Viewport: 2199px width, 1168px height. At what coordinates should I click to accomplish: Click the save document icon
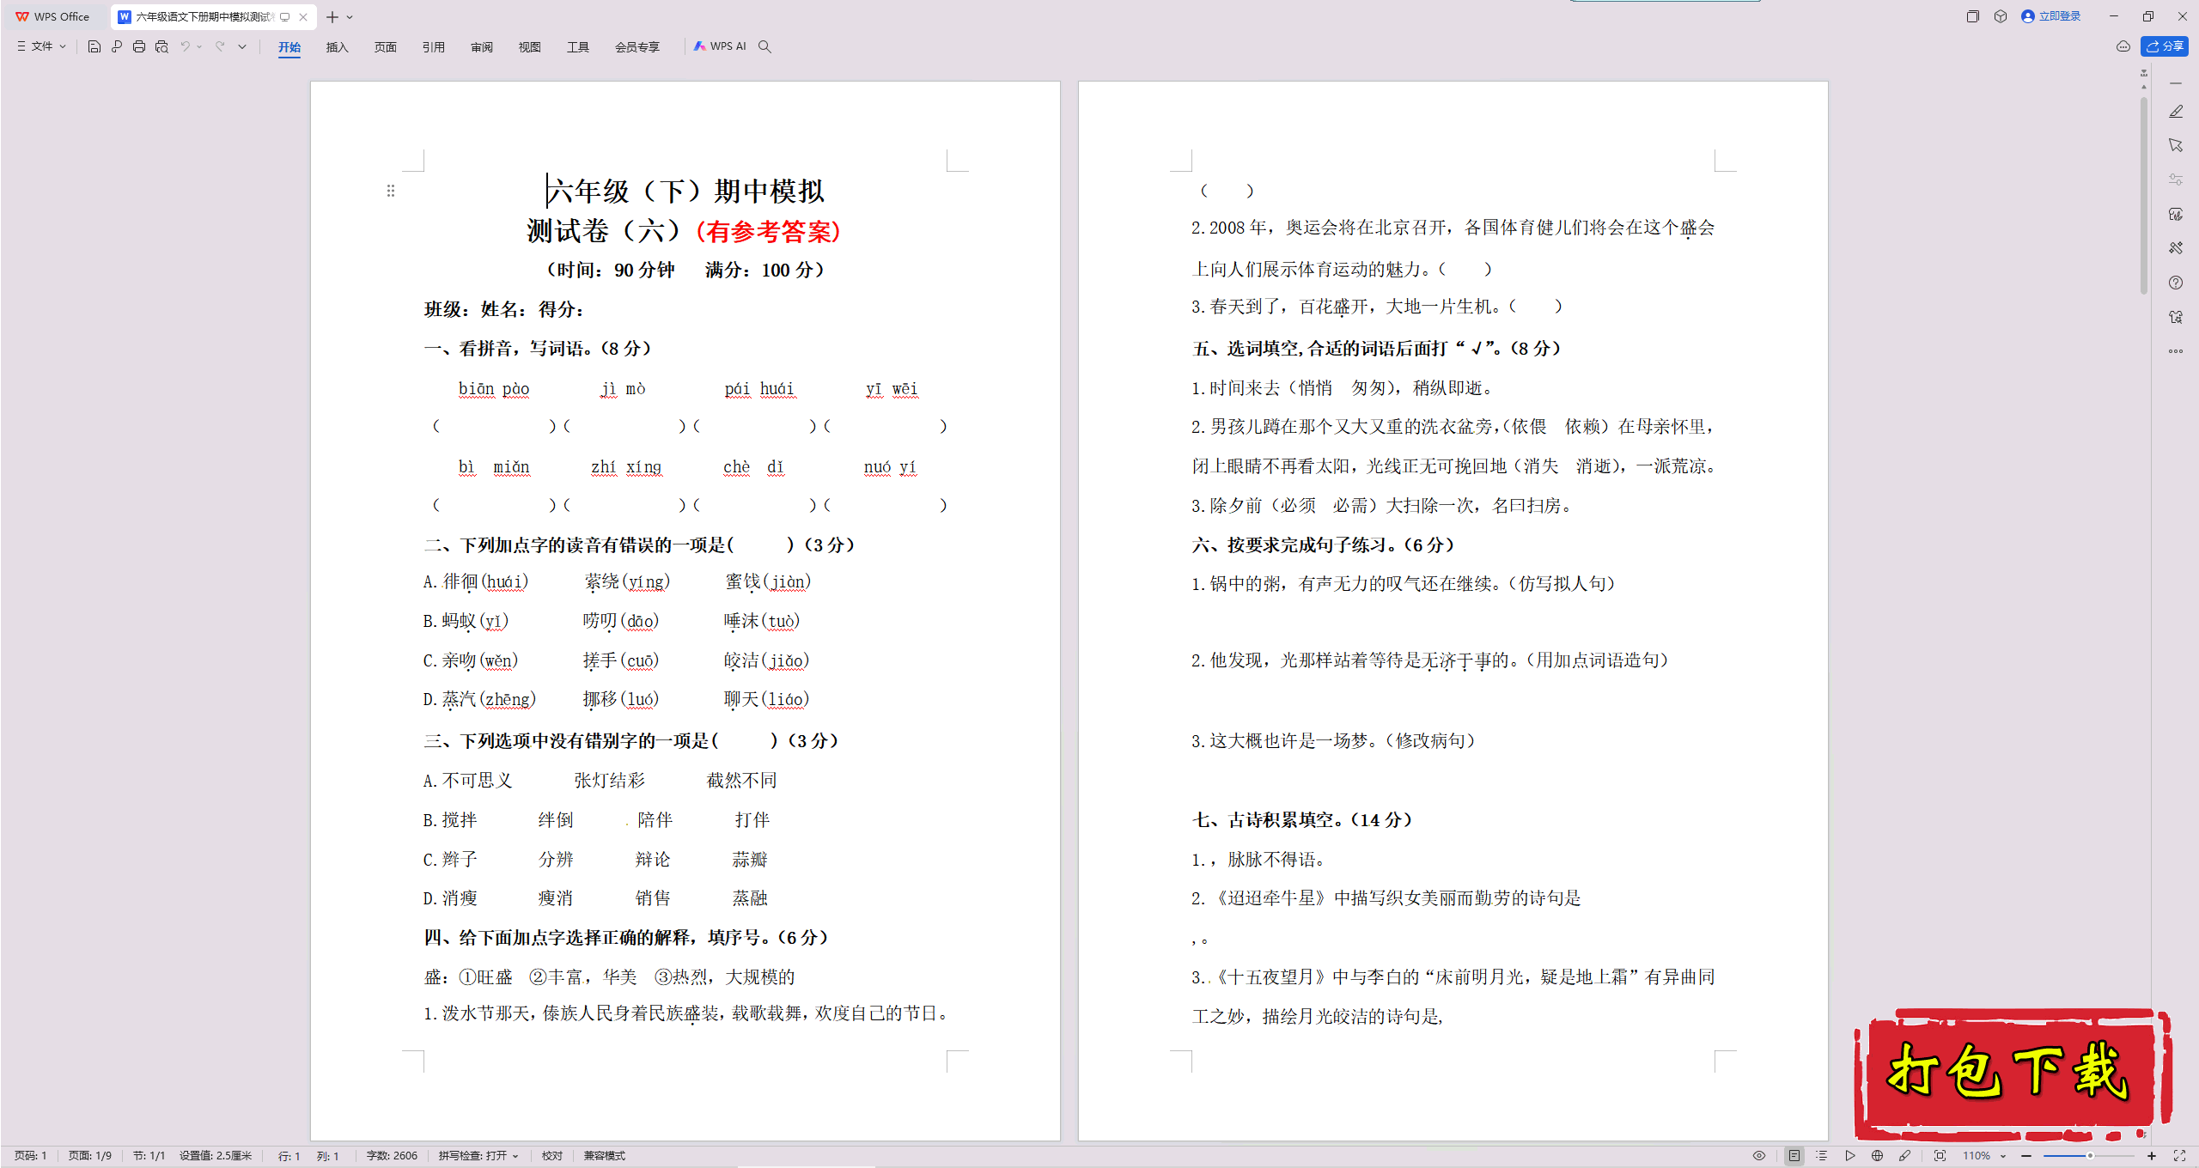point(94,46)
